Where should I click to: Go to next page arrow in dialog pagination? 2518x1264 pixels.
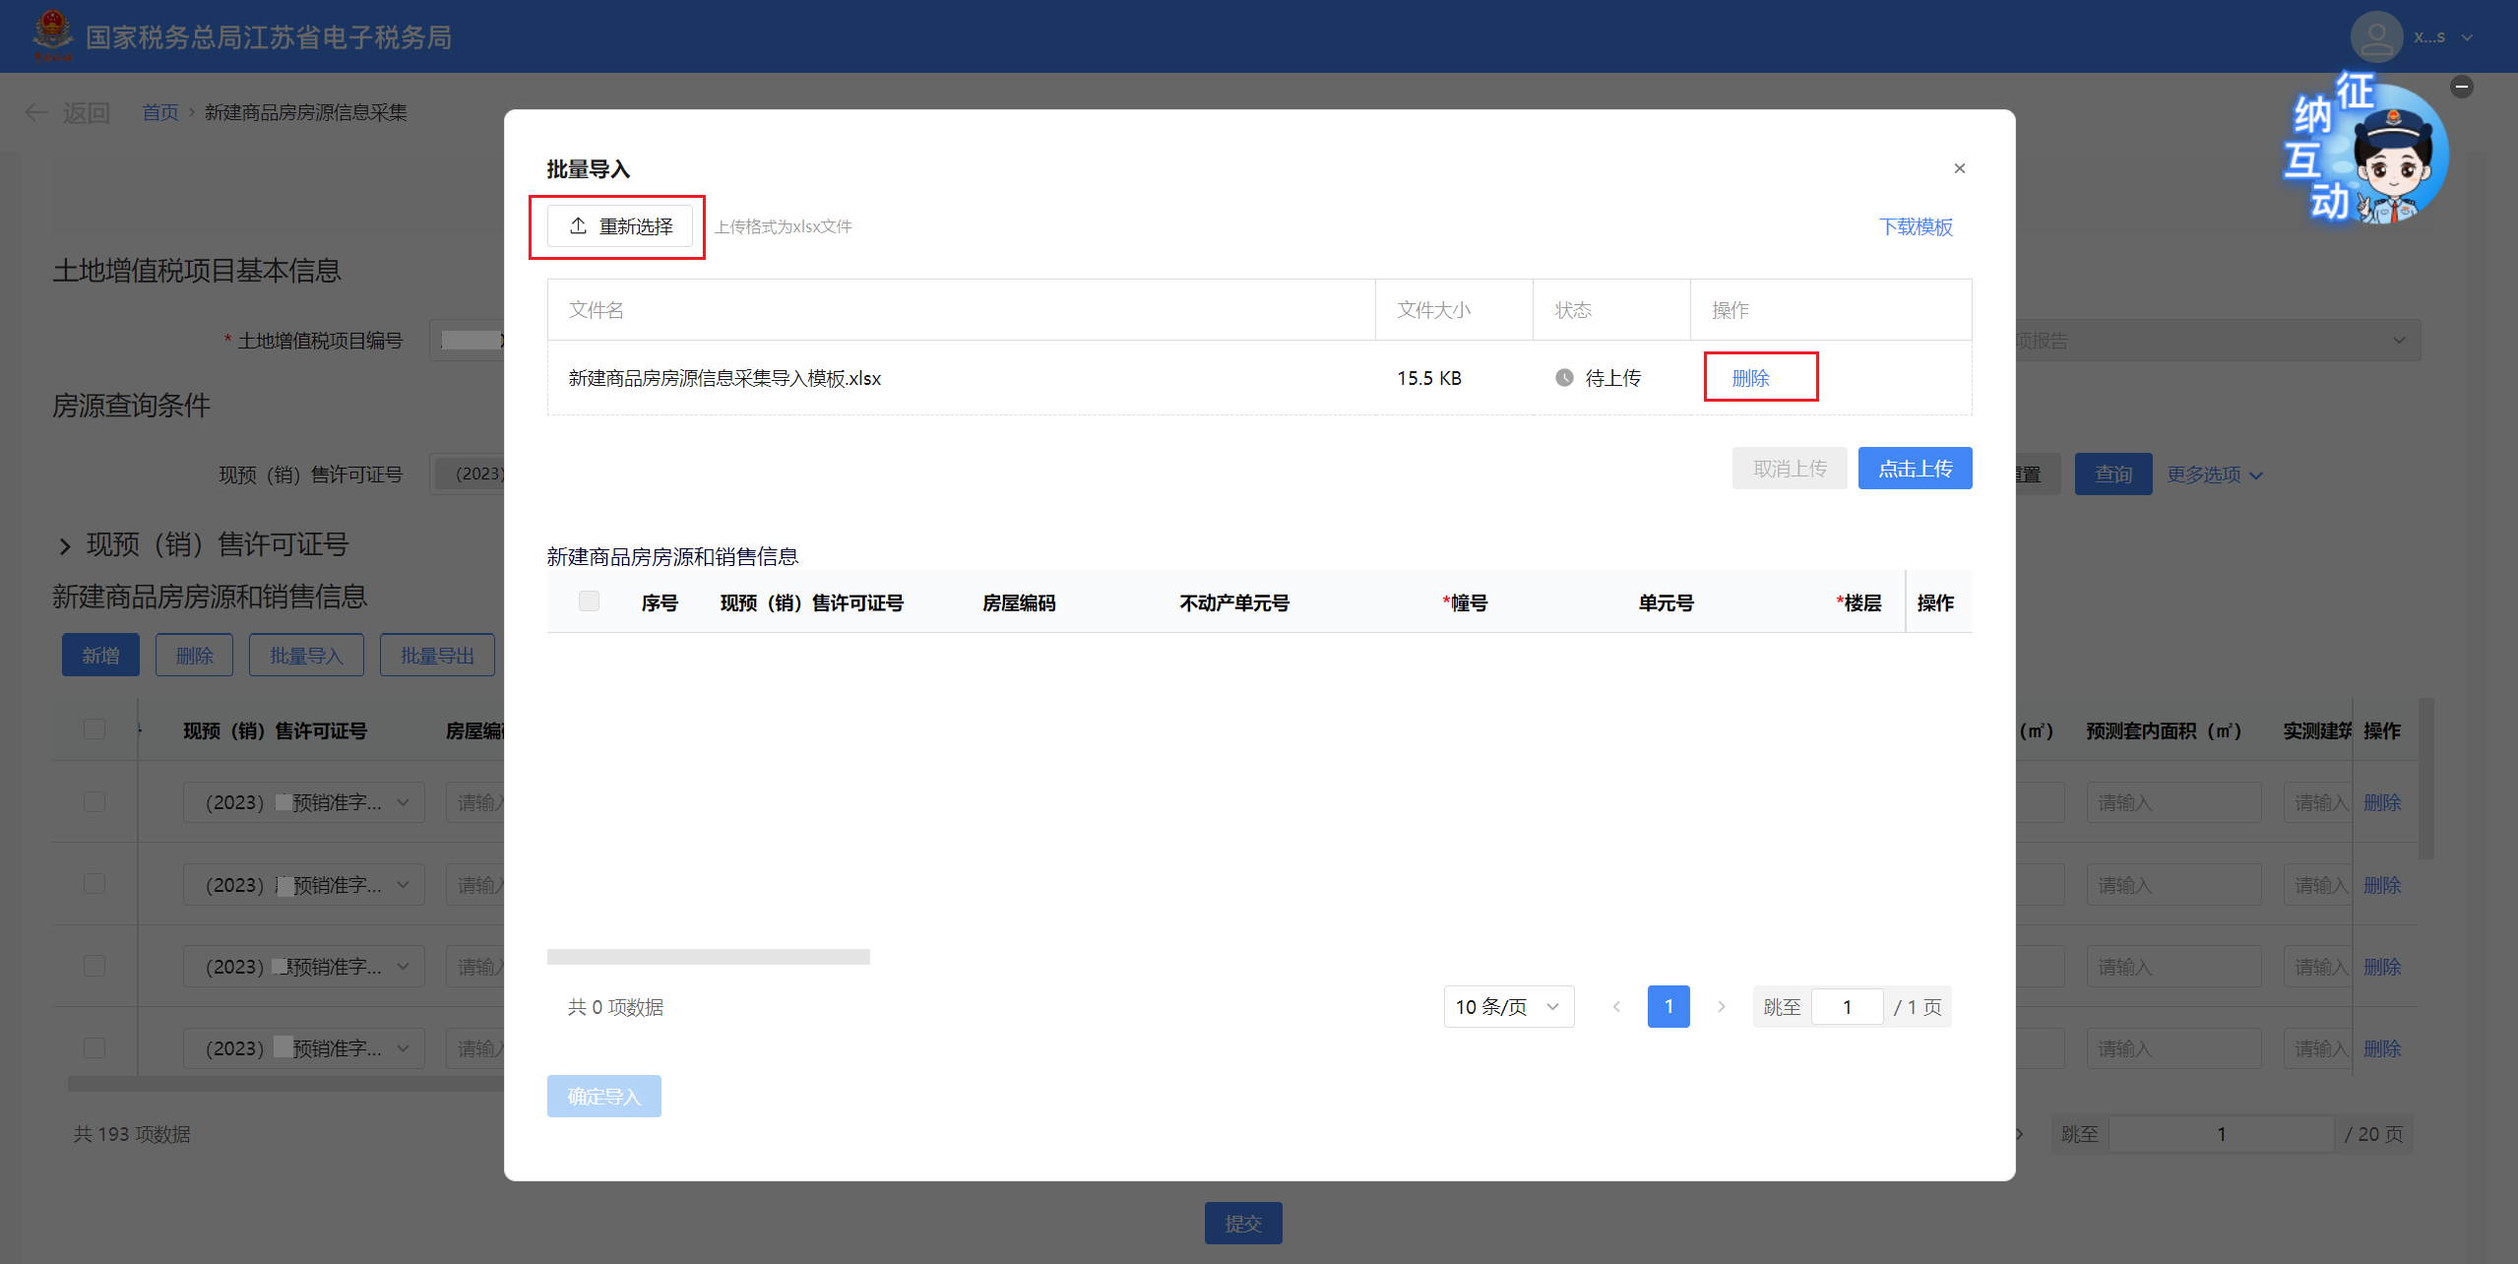click(x=1721, y=1007)
